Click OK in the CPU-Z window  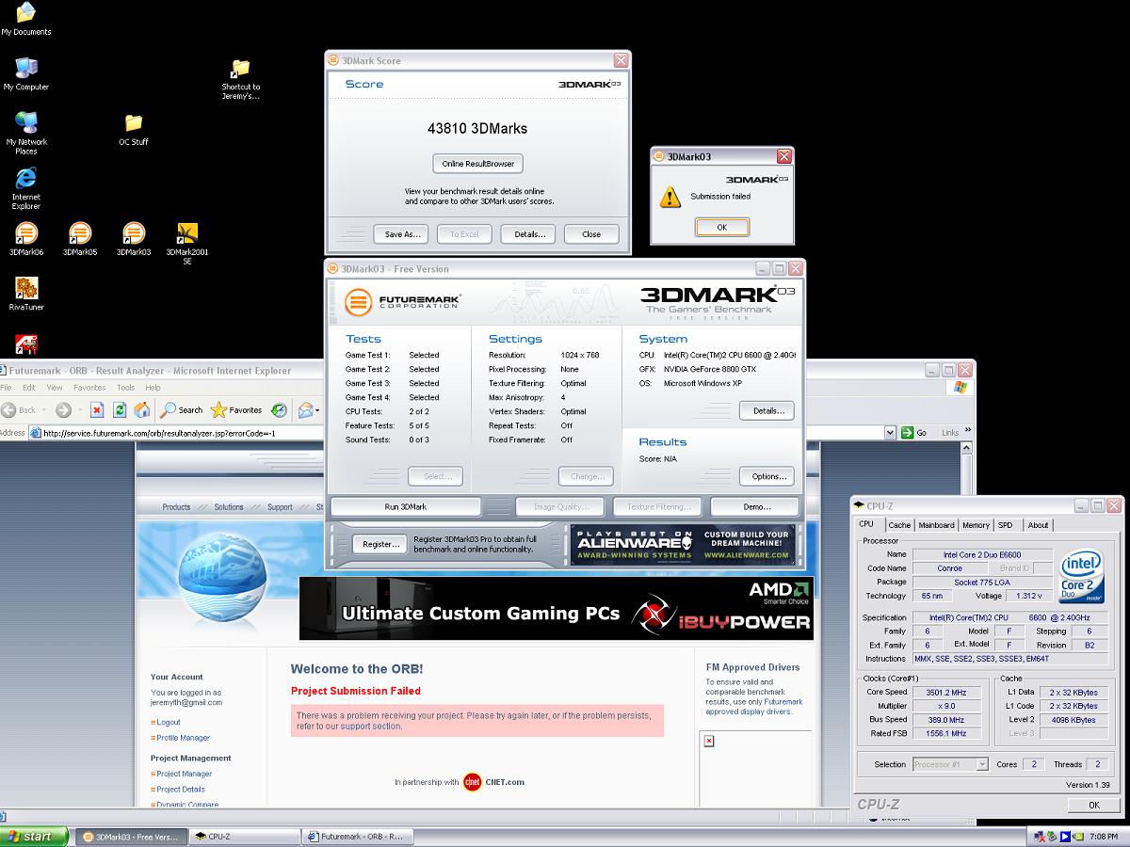[1094, 805]
